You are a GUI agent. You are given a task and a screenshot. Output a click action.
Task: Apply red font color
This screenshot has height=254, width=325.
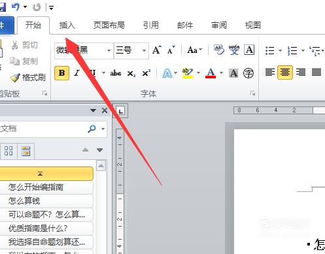click(x=211, y=73)
